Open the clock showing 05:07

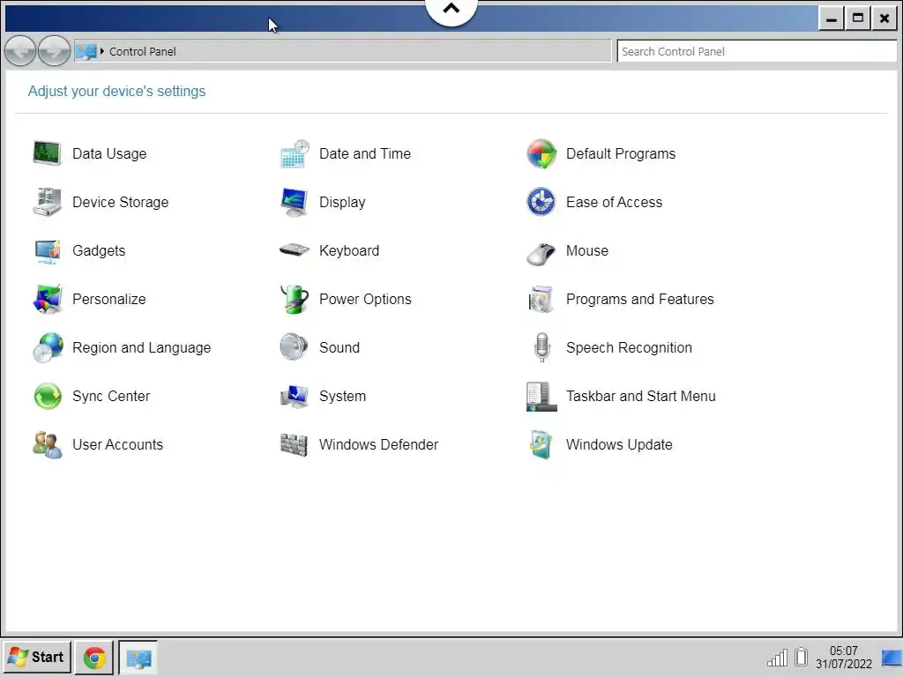[844, 651]
